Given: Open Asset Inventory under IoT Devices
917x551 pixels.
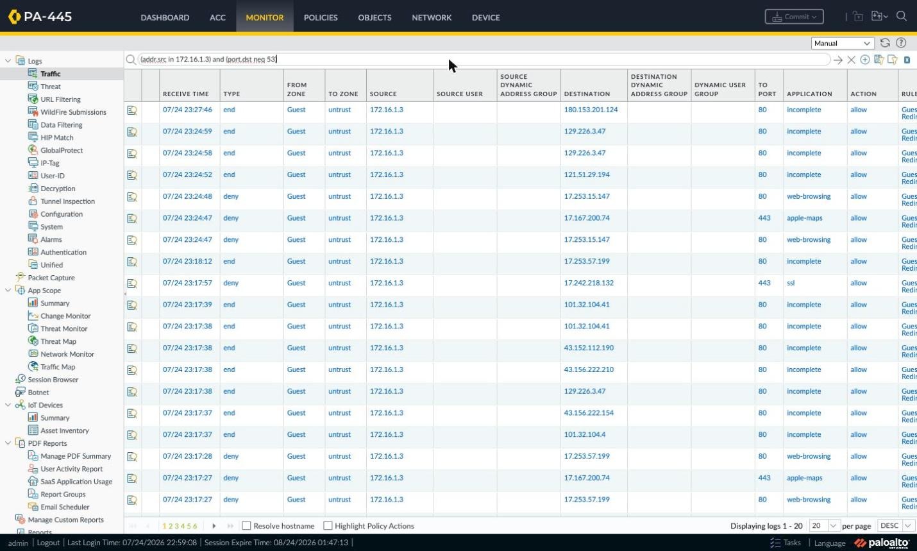Looking at the screenshot, I should (x=65, y=431).
